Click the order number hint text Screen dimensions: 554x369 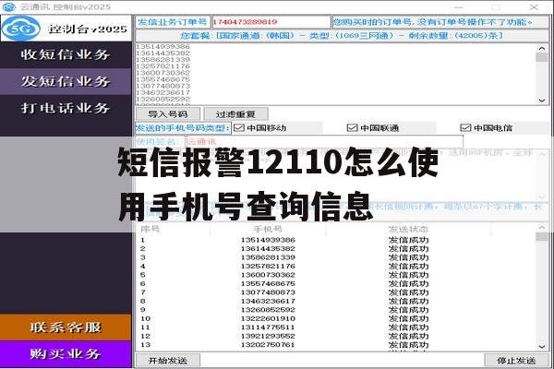tap(433, 22)
